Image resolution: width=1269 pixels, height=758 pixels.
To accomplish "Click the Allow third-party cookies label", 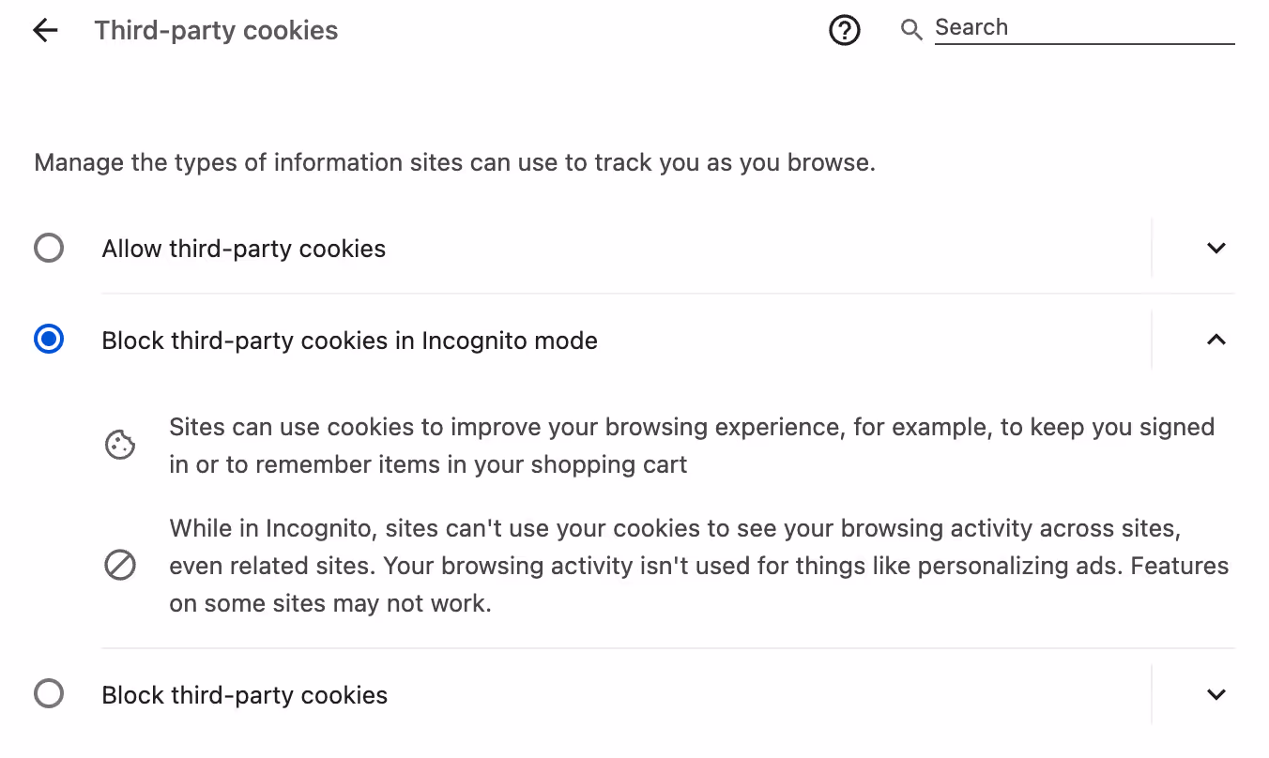I will pos(243,249).
